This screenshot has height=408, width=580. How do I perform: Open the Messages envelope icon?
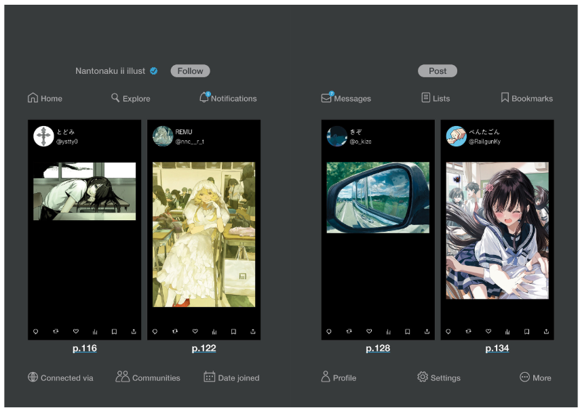click(326, 98)
